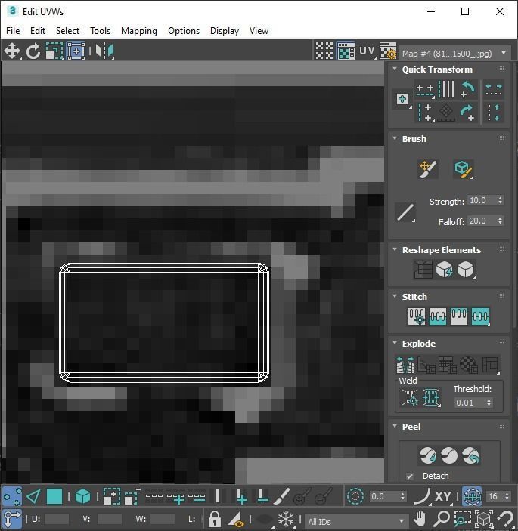This screenshot has width=518, height=531.
Task: Click the Weld Selected Subobject icon
Action: point(431,397)
